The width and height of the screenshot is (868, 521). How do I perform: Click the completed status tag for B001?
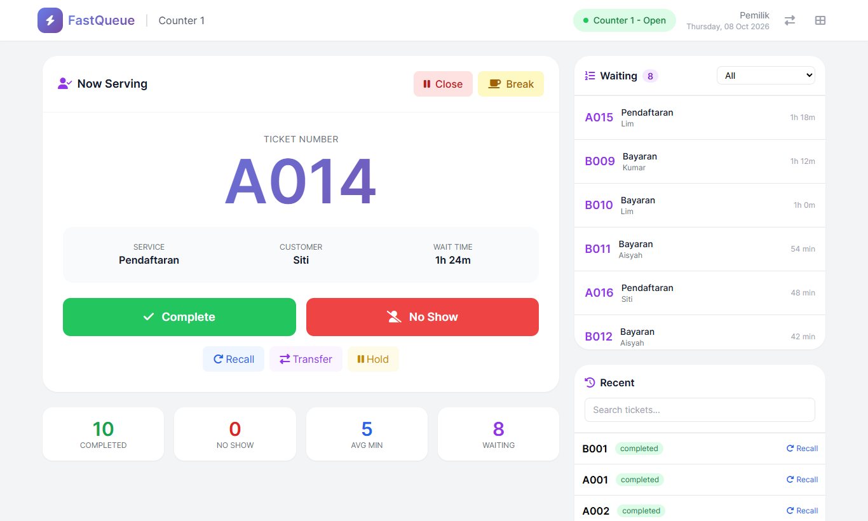click(x=639, y=449)
